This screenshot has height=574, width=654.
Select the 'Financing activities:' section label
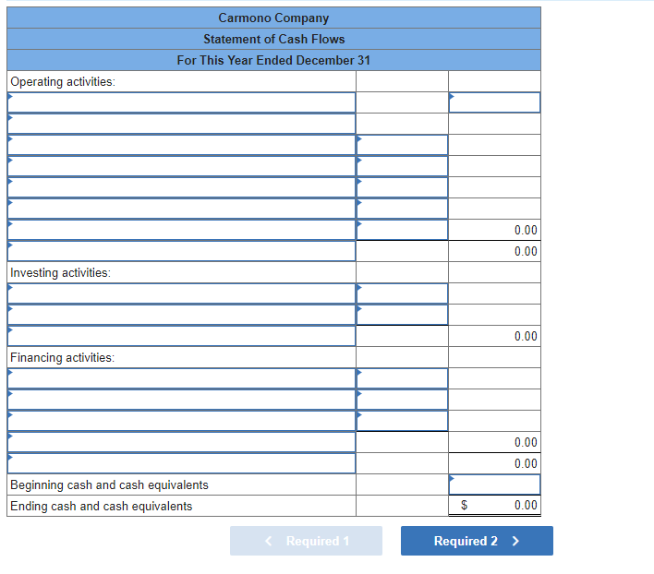(x=62, y=358)
